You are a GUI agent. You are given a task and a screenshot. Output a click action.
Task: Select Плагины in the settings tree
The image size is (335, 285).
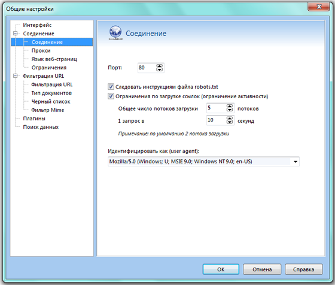pos(34,119)
